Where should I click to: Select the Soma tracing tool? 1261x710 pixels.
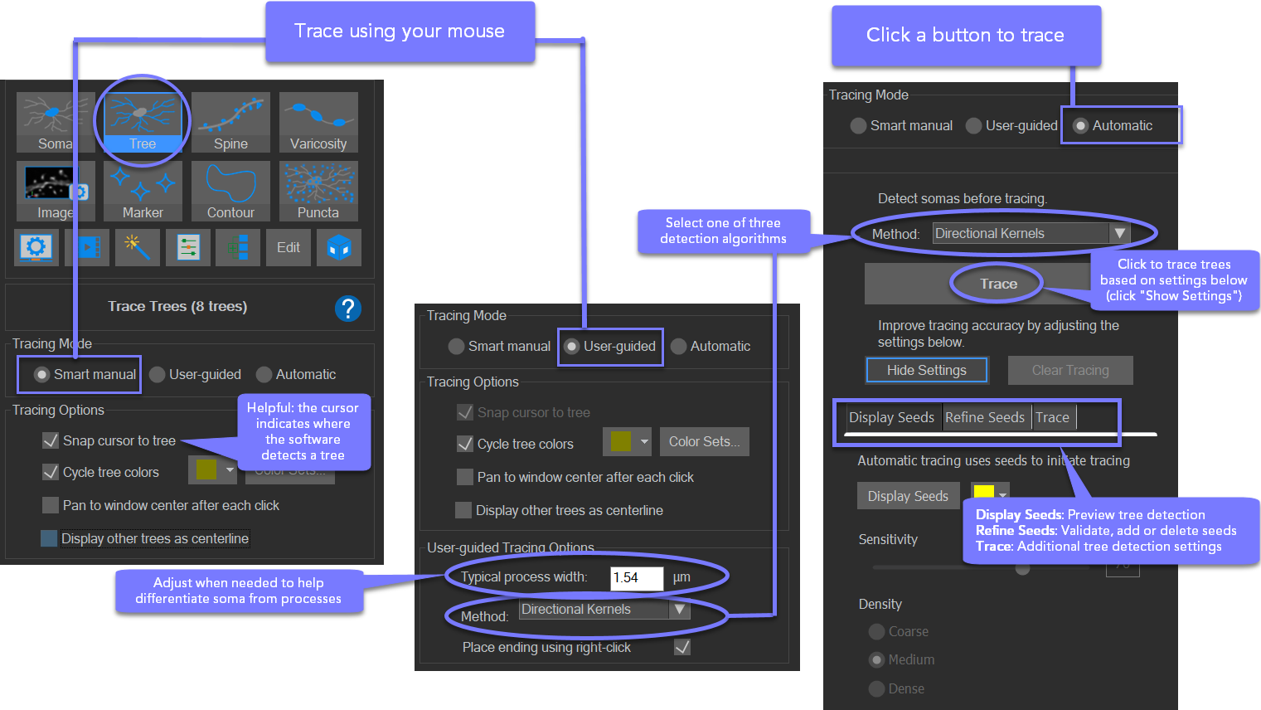click(x=55, y=122)
